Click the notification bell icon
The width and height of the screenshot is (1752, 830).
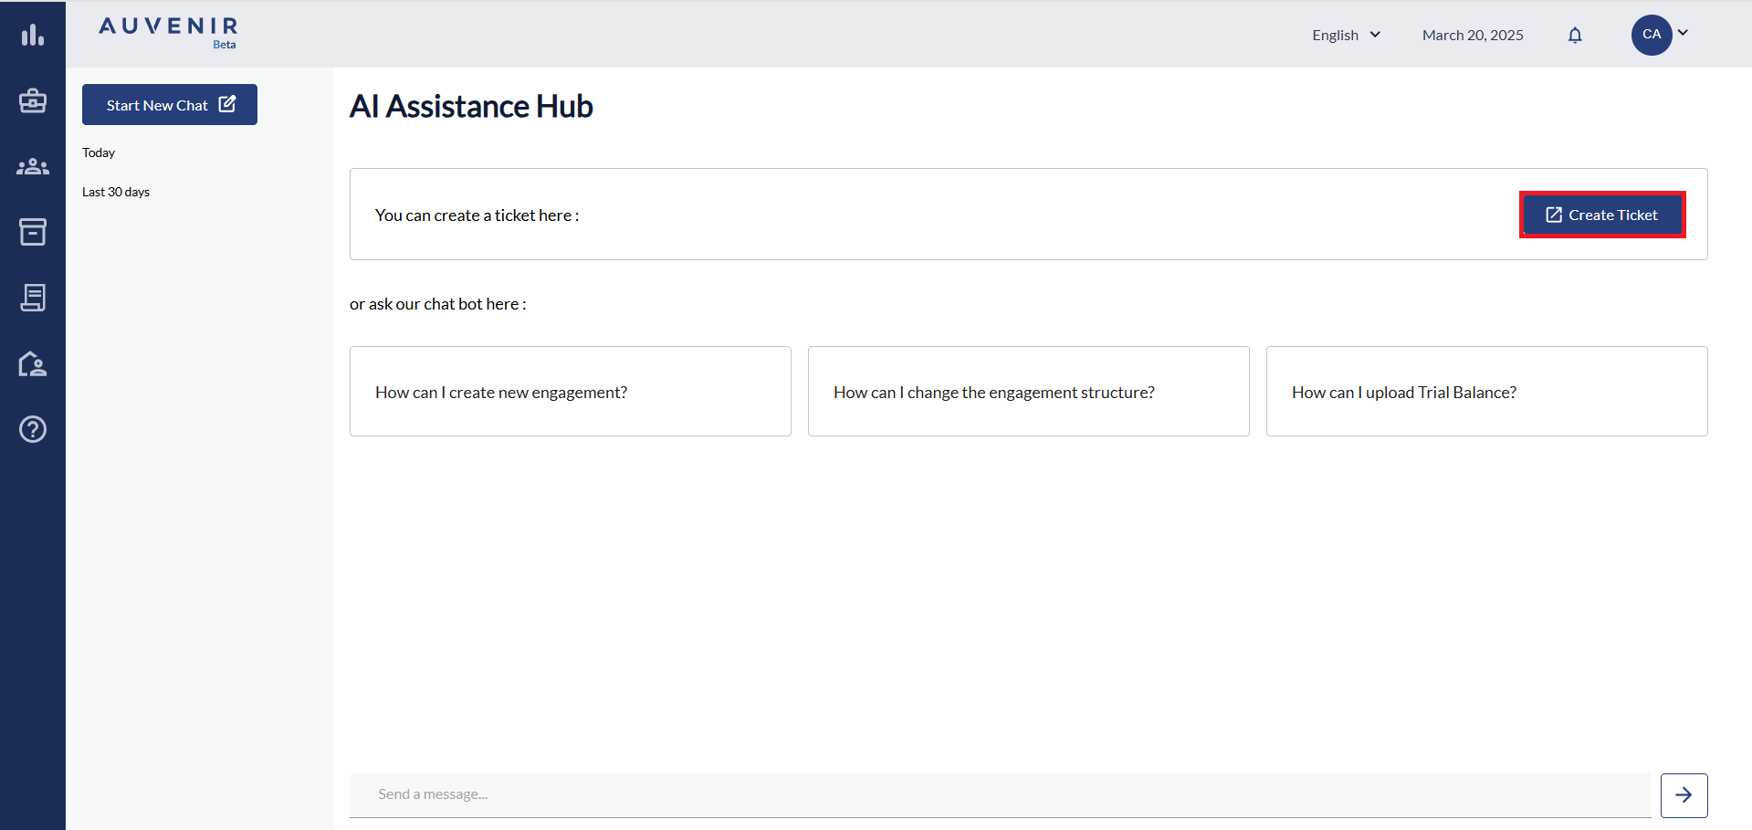[x=1575, y=35]
